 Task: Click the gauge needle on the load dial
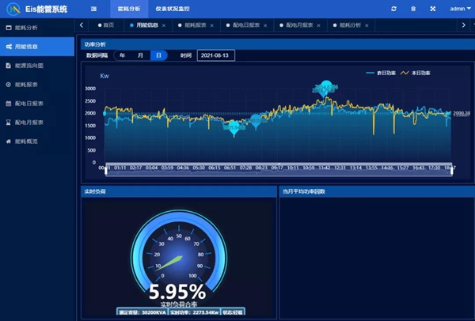click(x=169, y=263)
